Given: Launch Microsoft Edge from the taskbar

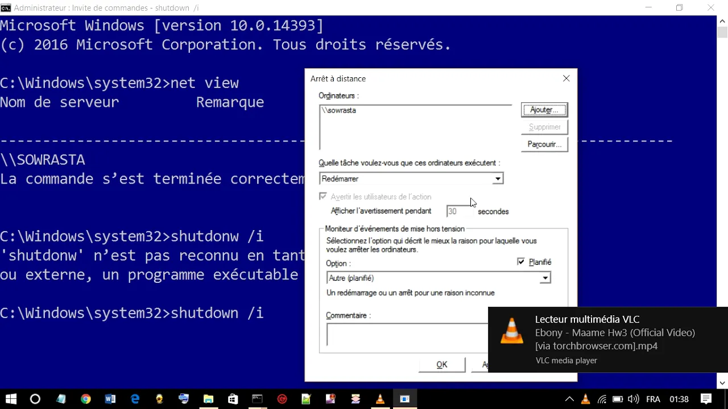Looking at the screenshot, I should point(135,399).
